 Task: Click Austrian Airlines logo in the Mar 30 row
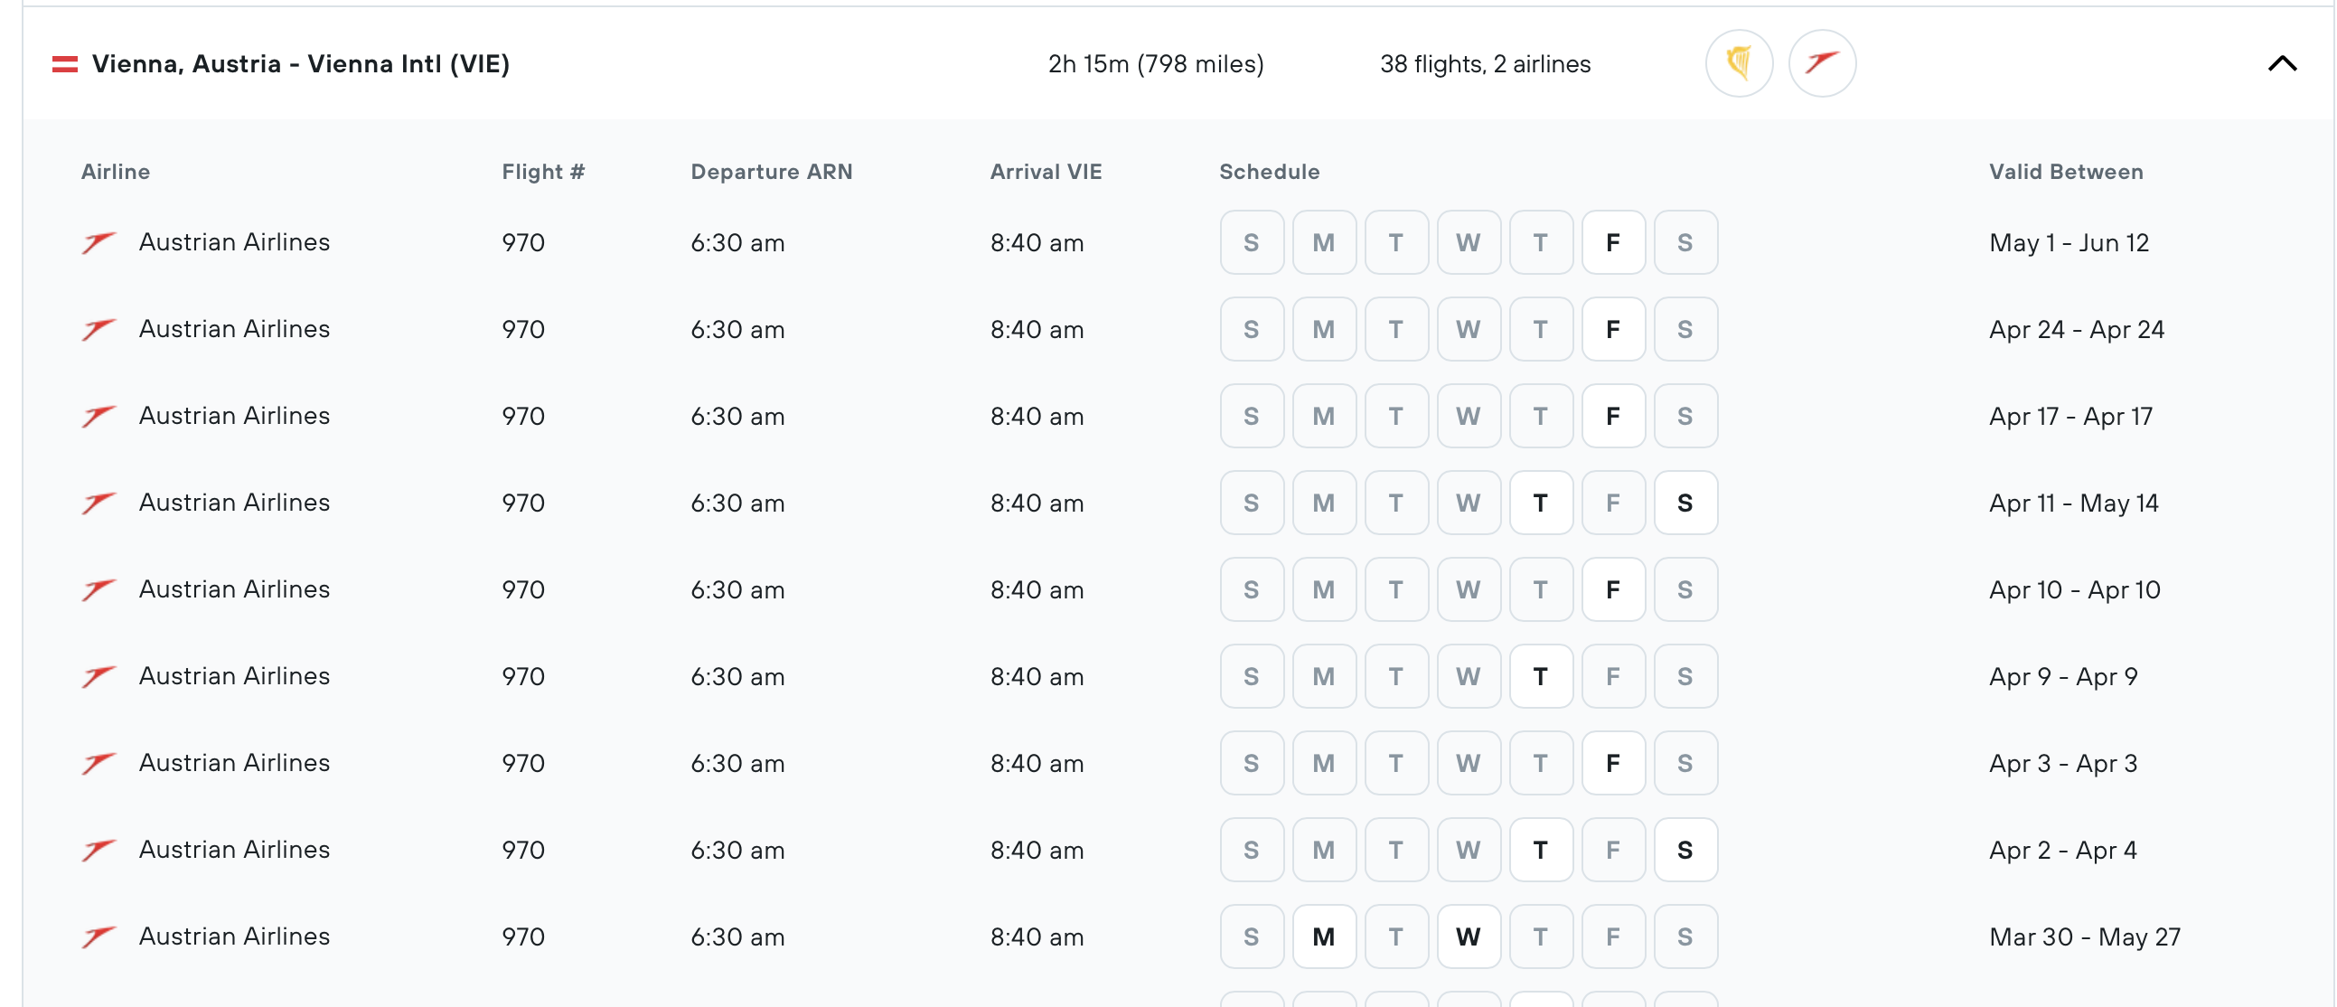[x=98, y=936]
